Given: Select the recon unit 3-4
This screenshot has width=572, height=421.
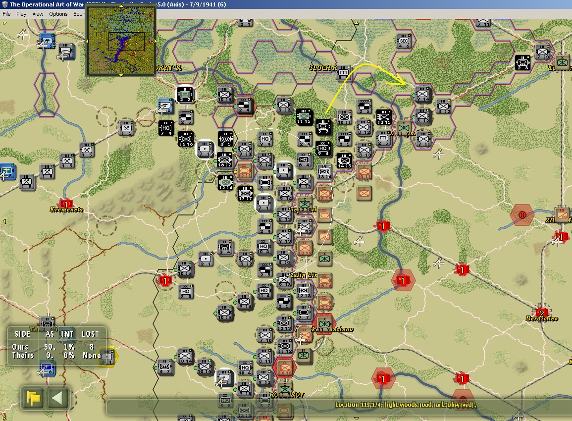Looking at the screenshot, I should click(225, 247).
